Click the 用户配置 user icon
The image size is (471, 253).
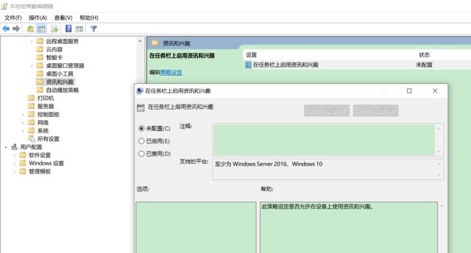14,147
